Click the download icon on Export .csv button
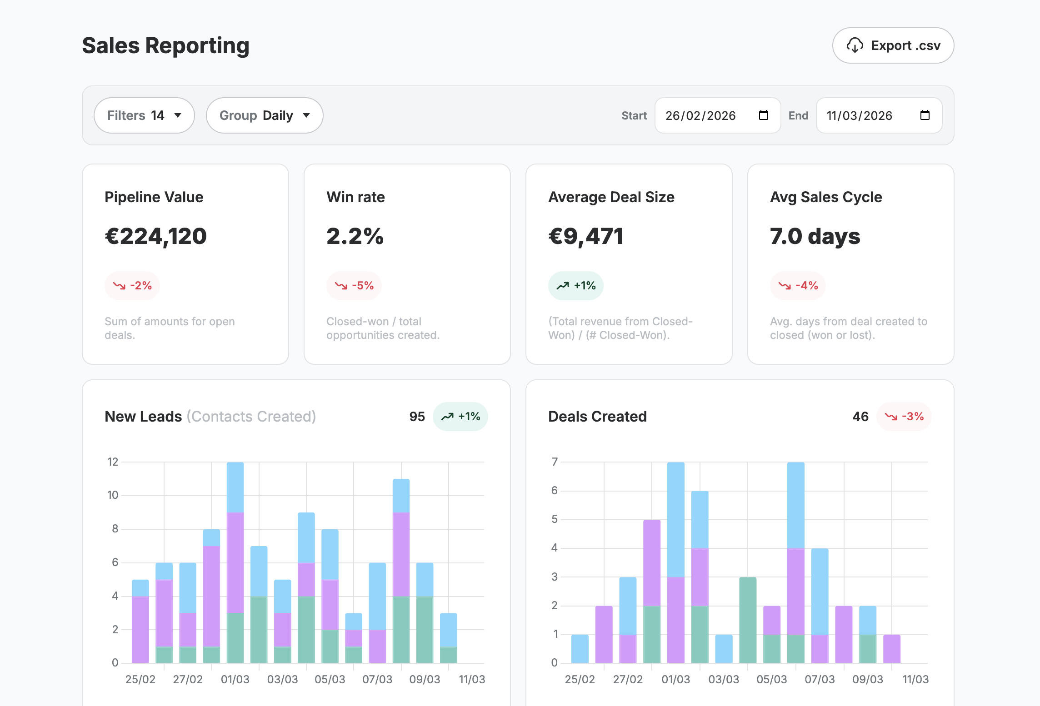The height and width of the screenshot is (706, 1040). point(855,45)
